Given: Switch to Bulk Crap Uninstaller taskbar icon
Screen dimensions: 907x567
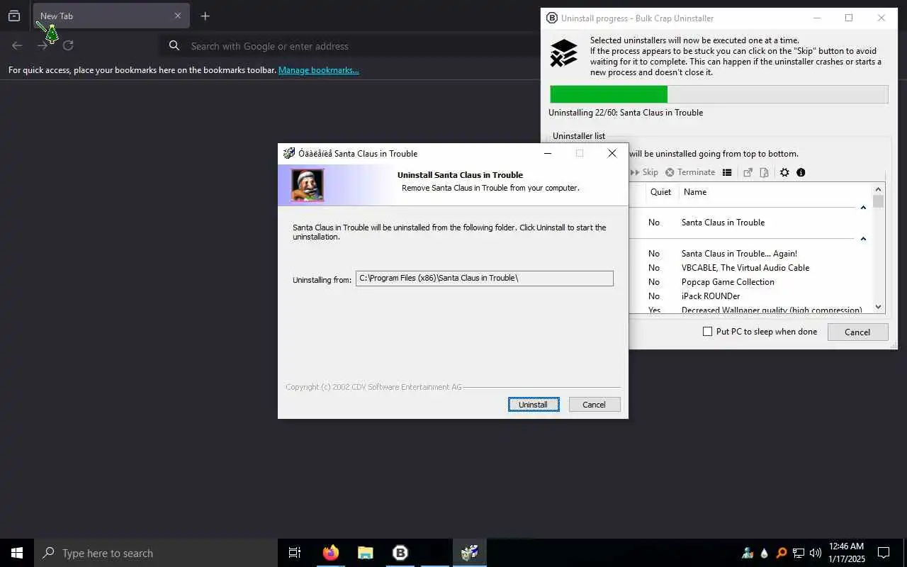Looking at the screenshot, I should [400, 553].
